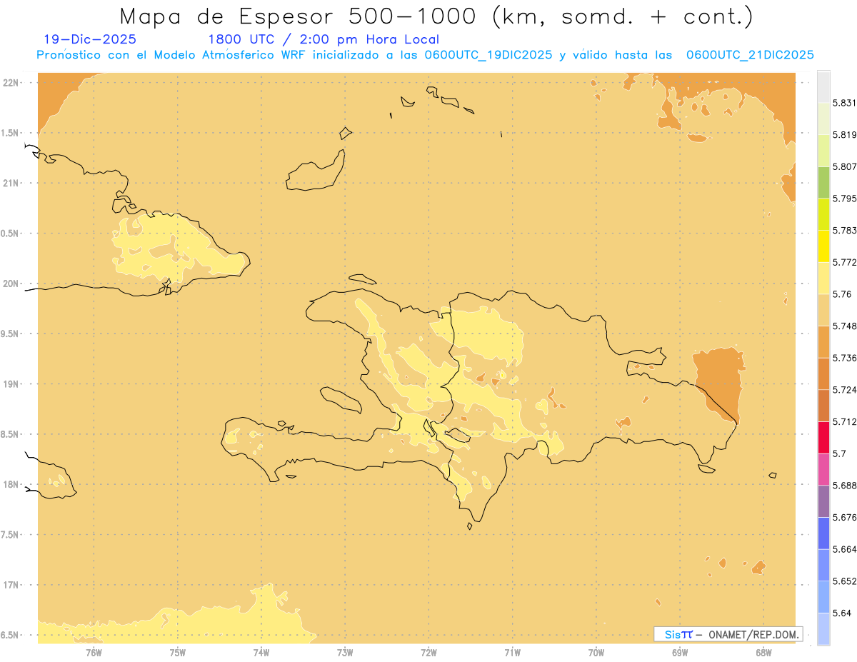Viewport: 857px width, 662px height.
Task: Click the '0600UTC_21DIC2025' valid-until time
Action: (x=750, y=55)
